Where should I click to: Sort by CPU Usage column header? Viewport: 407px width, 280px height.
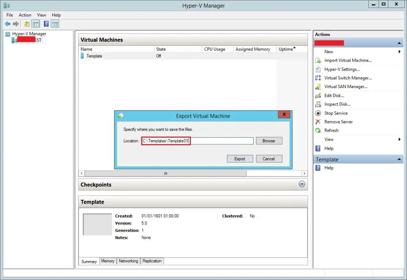tap(217, 49)
